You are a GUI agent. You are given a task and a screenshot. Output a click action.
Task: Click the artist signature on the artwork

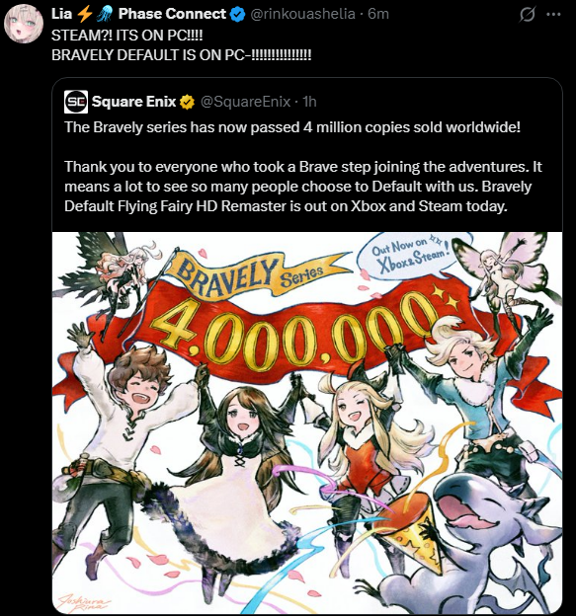82,601
